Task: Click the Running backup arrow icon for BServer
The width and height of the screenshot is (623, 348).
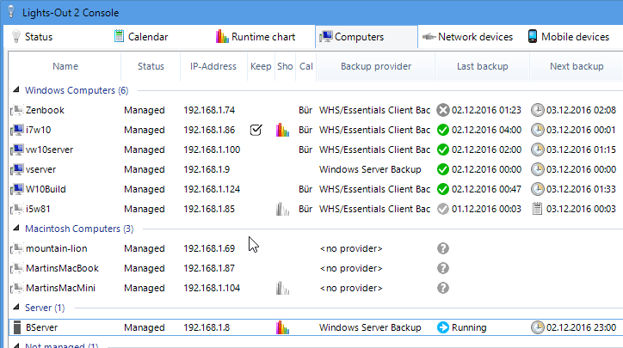Action: pyautogui.click(x=442, y=327)
